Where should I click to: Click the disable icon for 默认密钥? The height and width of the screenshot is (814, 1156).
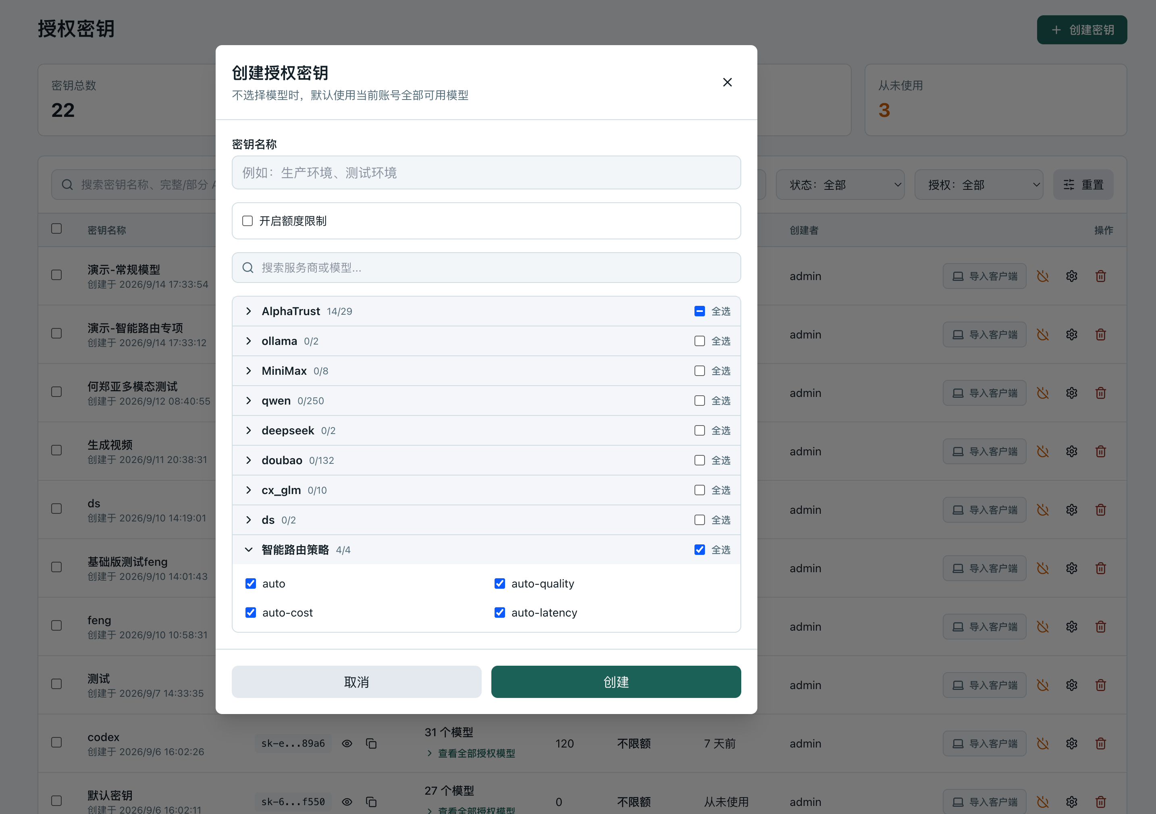pos(1043,802)
